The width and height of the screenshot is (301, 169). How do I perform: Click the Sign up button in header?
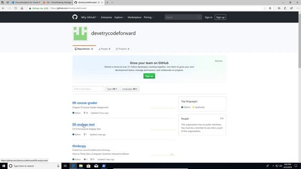pyautogui.click(x=220, y=17)
